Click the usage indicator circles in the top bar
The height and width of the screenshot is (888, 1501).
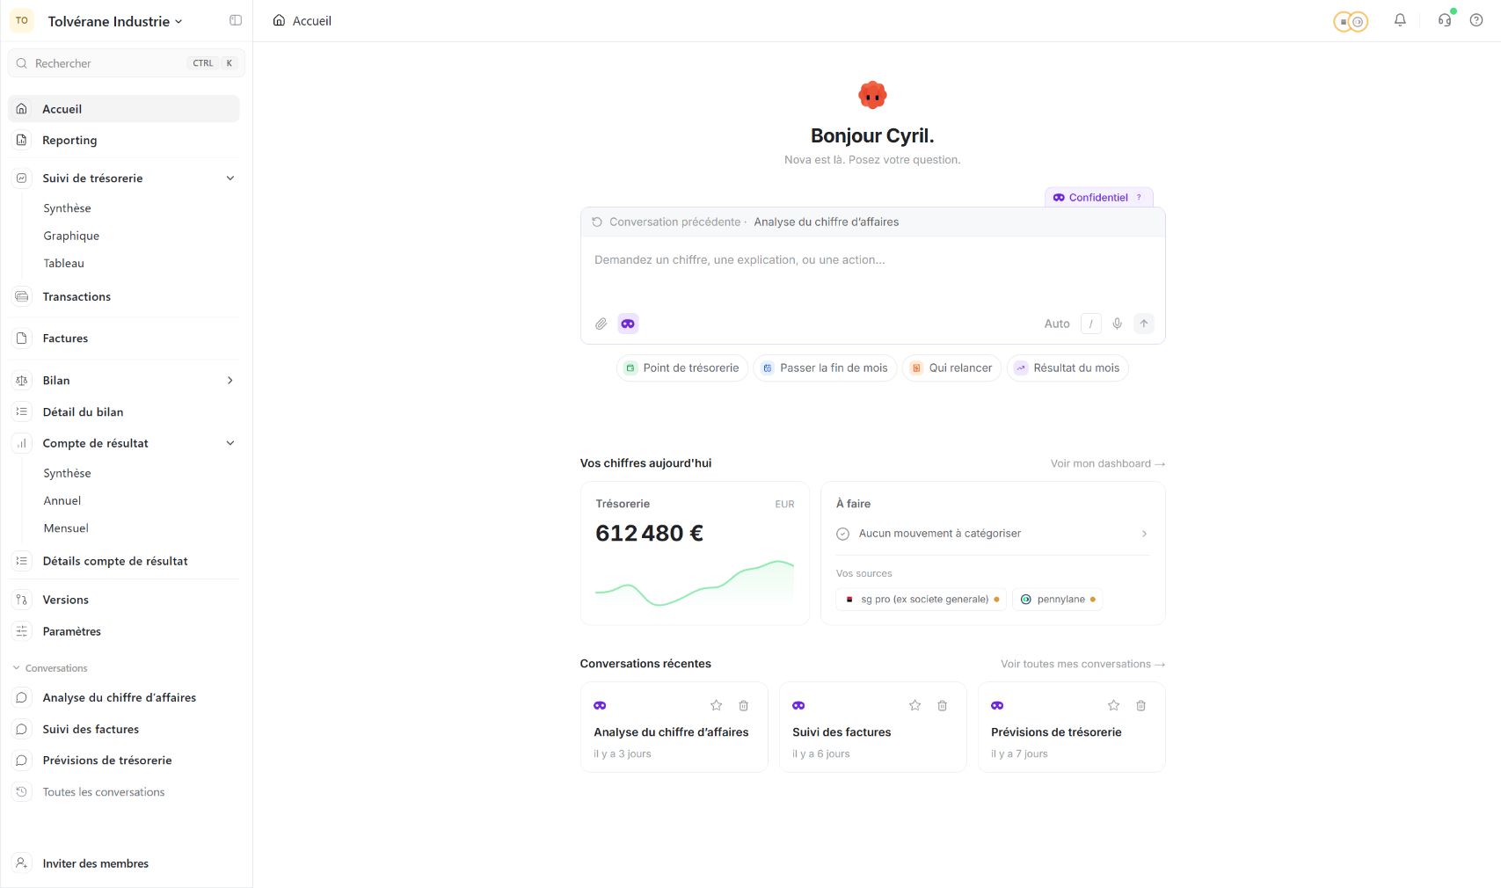pyautogui.click(x=1351, y=21)
